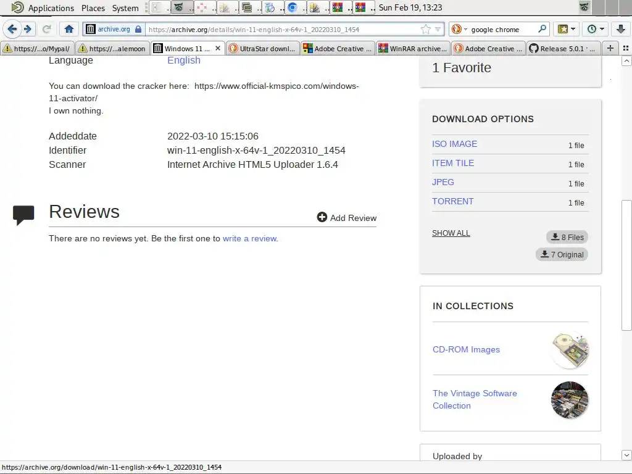Go back to the previous page
632x474 pixels.
[x=12, y=29]
